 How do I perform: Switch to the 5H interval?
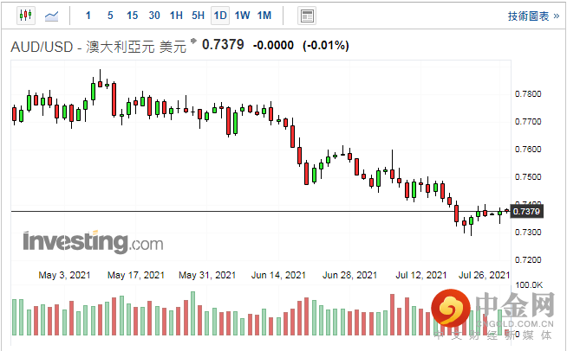pyautogui.click(x=198, y=16)
